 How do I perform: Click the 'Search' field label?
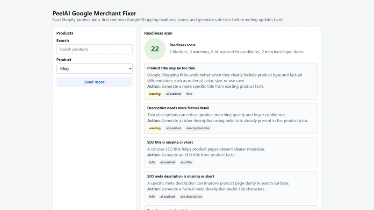pos(63,41)
